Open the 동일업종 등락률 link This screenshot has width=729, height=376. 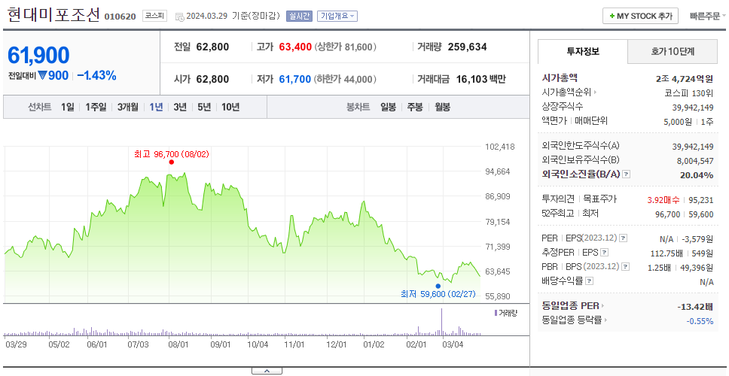click(574, 320)
